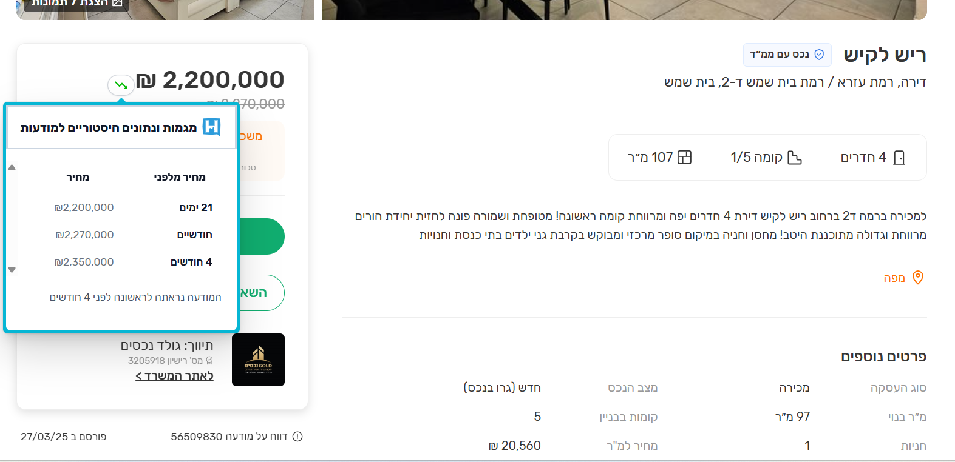Click the blue H logo in popup header
This screenshot has width=955, height=462.
(211, 127)
